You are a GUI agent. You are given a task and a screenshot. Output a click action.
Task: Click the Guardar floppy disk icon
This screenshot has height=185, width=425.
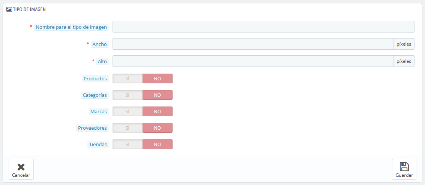coord(404,167)
